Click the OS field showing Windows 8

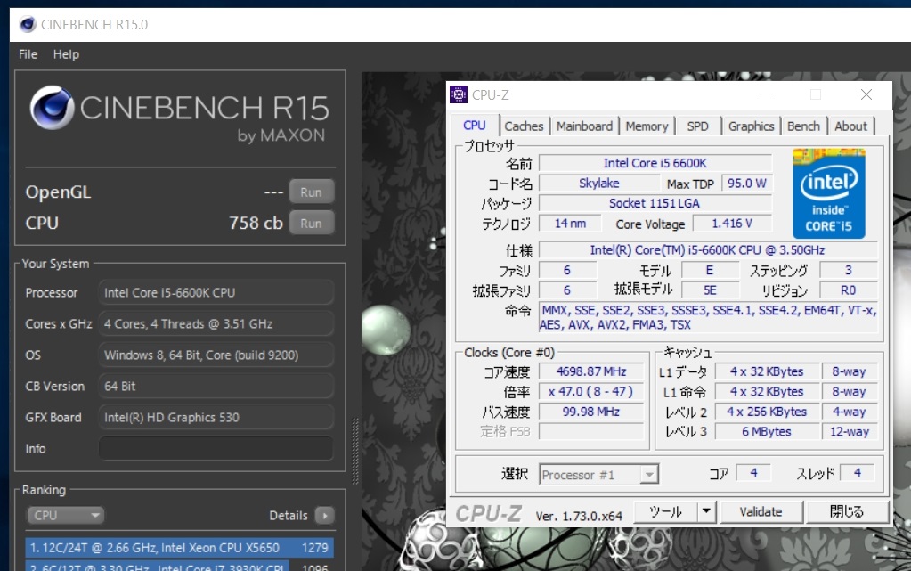216,355
